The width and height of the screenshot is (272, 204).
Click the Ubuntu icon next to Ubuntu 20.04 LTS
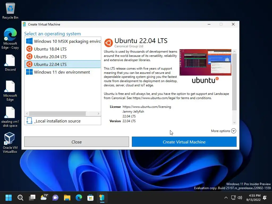point(29,57)
